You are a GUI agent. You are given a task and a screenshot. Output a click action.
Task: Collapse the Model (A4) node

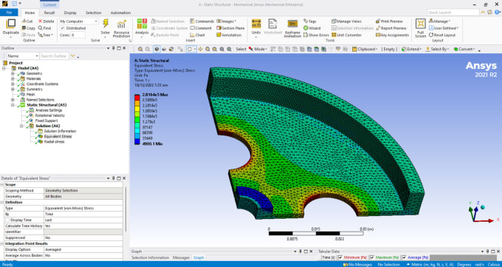click(x=4, y=68)
